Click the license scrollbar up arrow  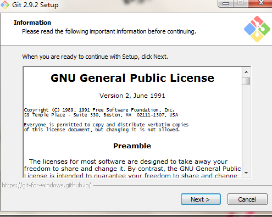246,72
